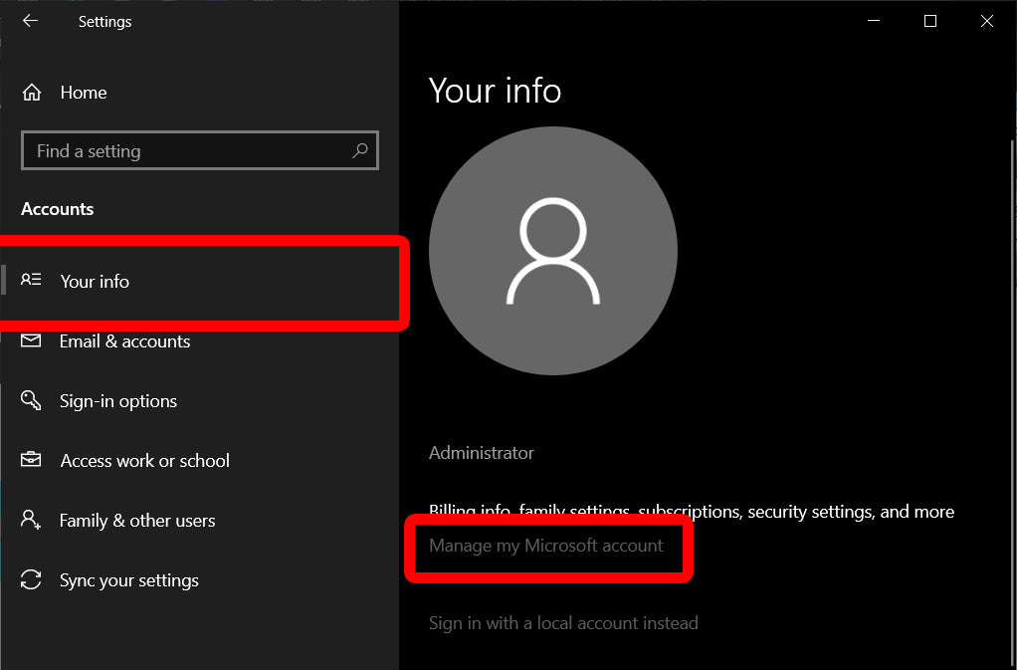Viewport: 1017px width, 670px height.
Task: Click Manage my Microsoft account
Action: pos(545,545)
